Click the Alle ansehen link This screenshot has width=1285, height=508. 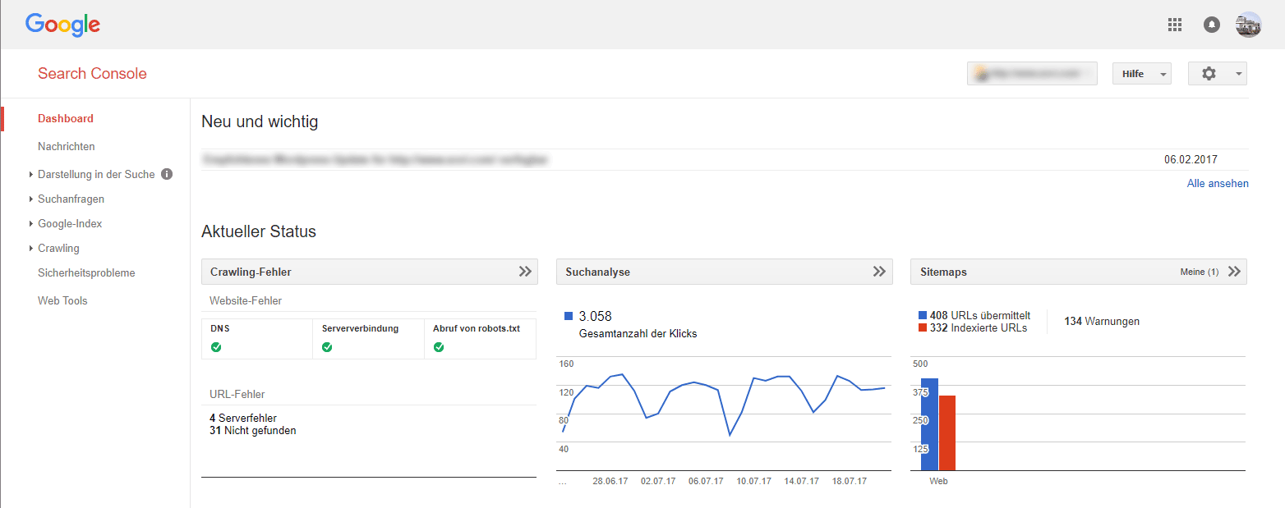[x=1218, y=183]
